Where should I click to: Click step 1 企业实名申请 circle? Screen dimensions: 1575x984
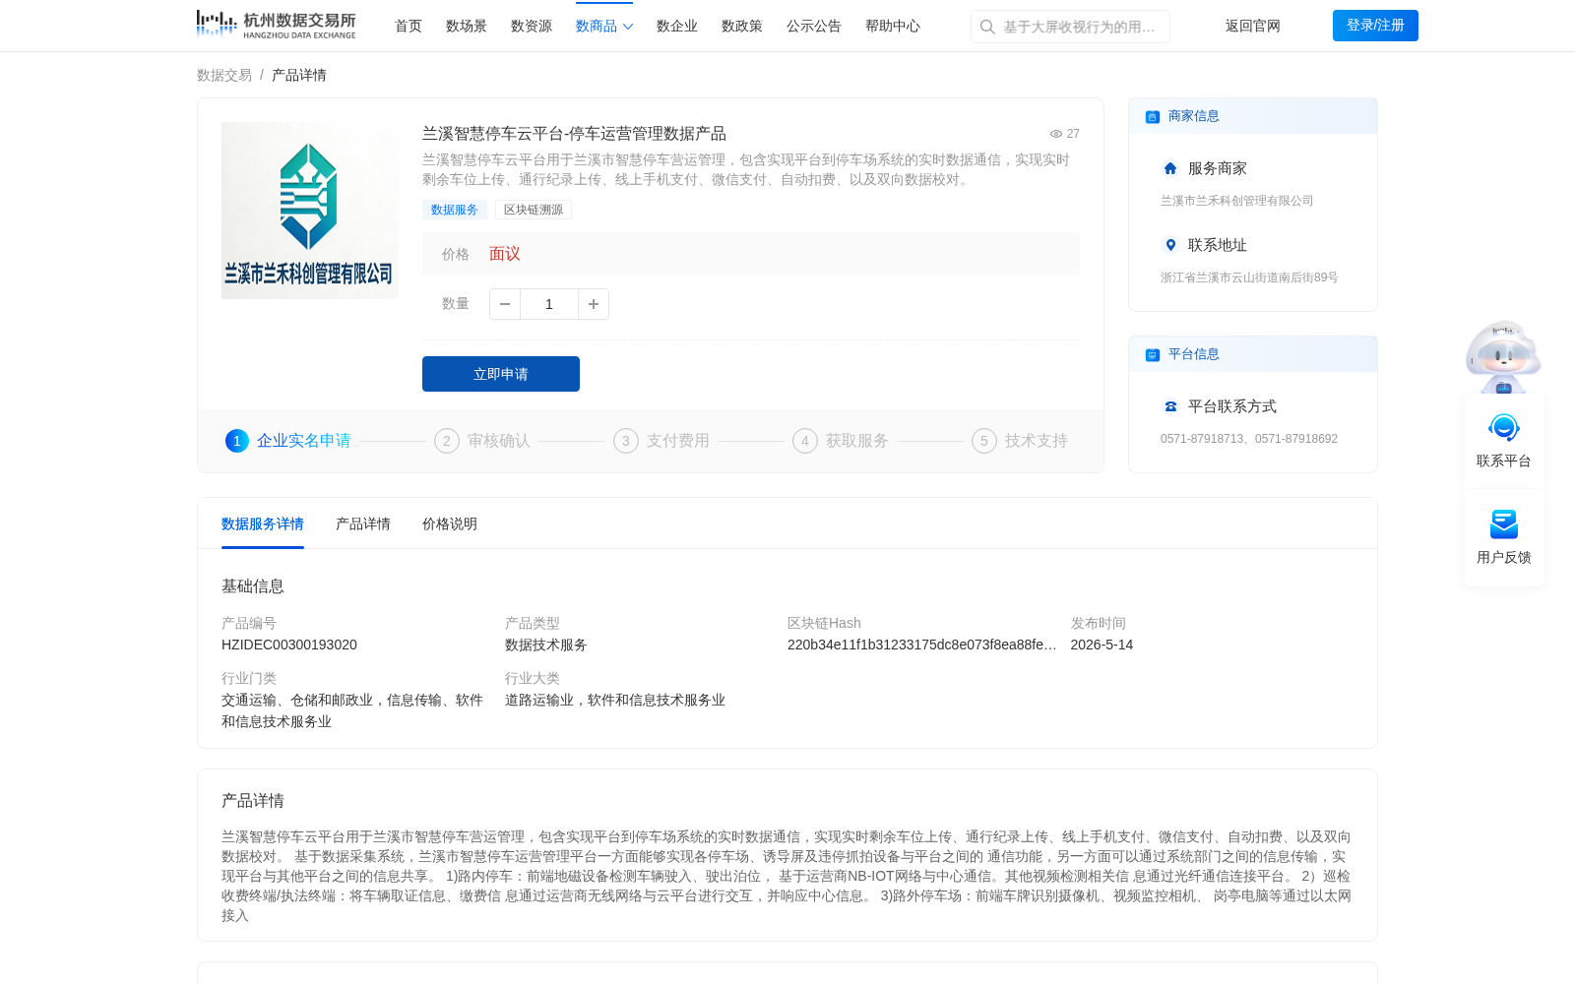237,441
